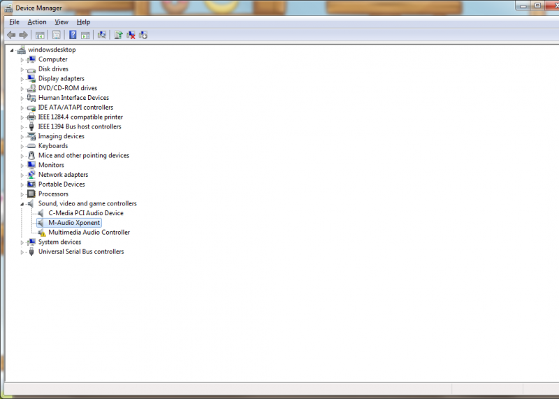
Task: Select Sound, video and game controllers label
Action: point(87,203)
